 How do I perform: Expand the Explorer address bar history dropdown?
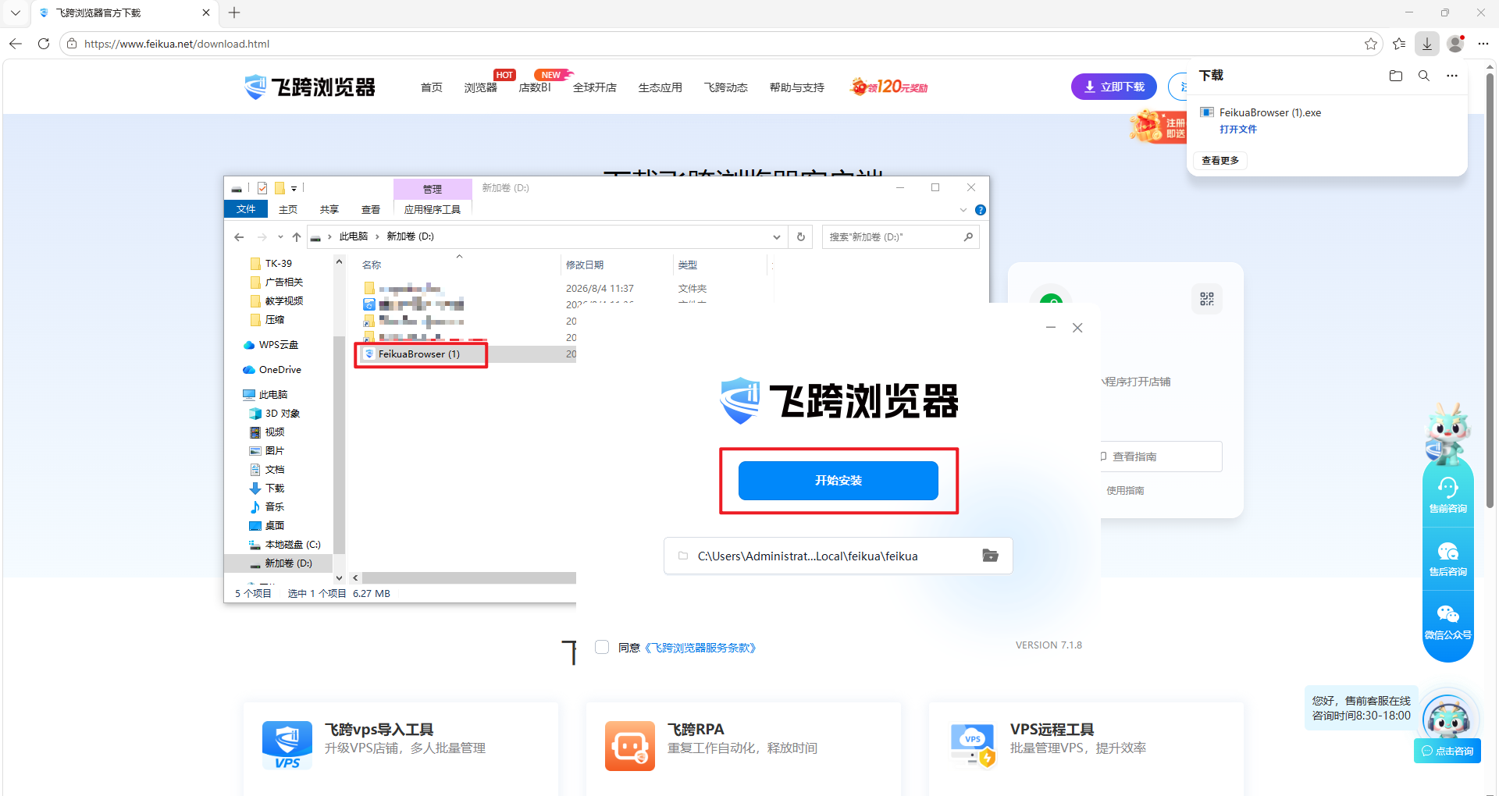777,236
